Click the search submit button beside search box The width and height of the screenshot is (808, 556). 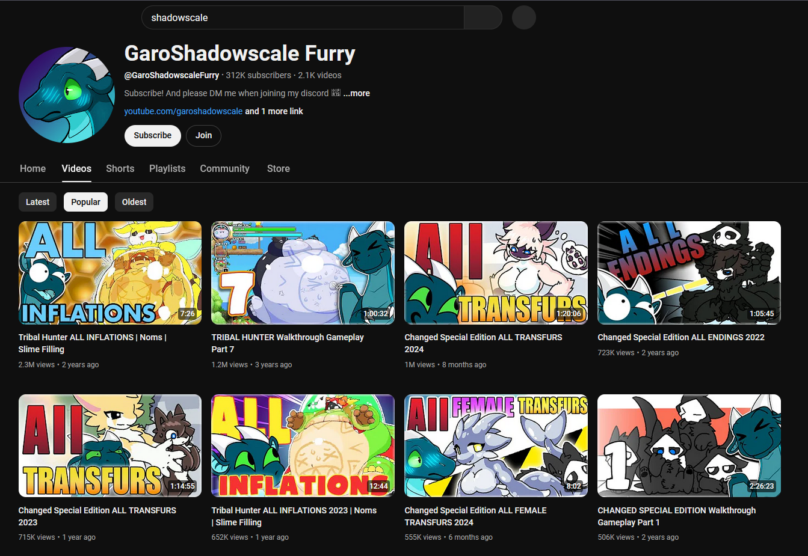click(x=483, y=17)
